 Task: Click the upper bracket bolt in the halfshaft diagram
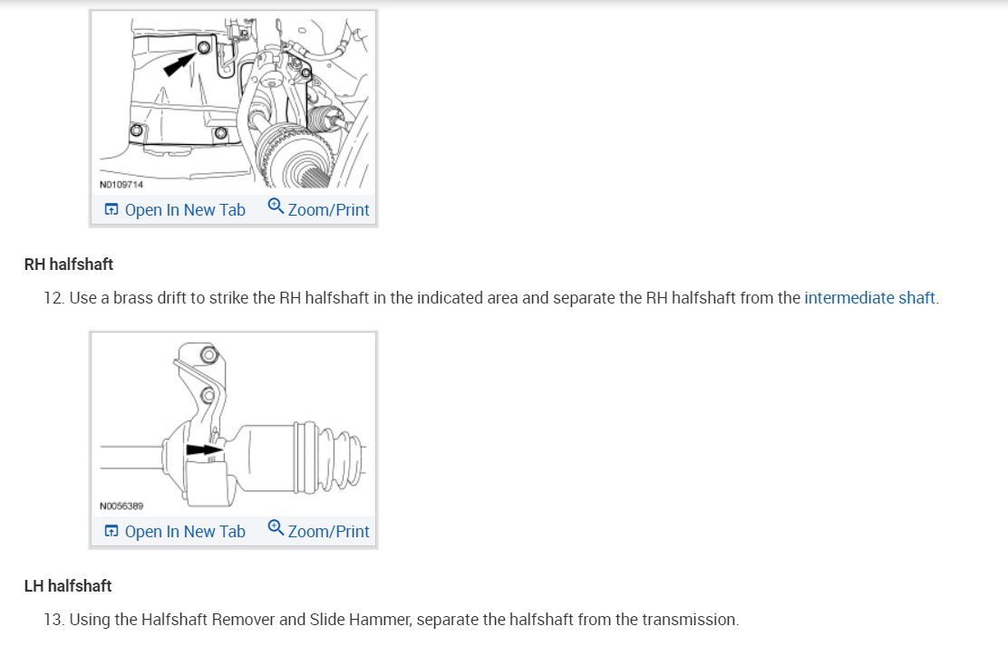[x=208, y=354]
